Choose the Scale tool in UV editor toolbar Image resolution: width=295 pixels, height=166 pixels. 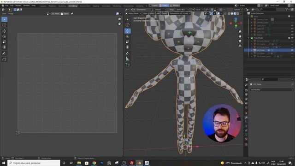pos(4,42)
